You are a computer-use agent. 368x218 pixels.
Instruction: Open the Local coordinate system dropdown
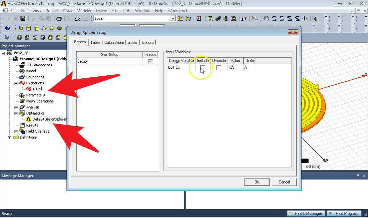pos(173,18)
